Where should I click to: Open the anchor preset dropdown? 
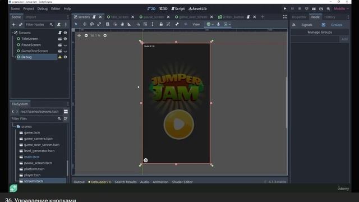pos(210,24)
